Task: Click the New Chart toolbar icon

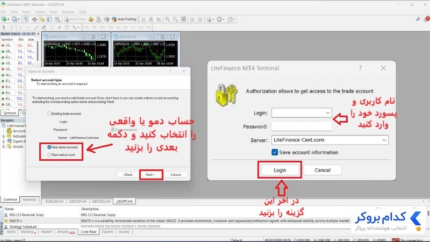Action: pyautogui.click(x=5, y=19)
